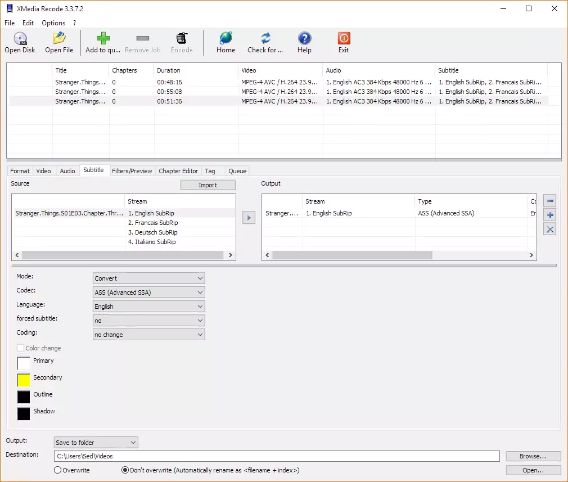Add selected subtitle stream with arrow button
This screenshot has height=482, width=568.
coord(249,217)
